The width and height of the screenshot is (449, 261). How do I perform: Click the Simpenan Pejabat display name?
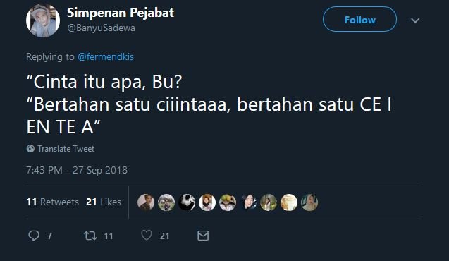point(121,13)
